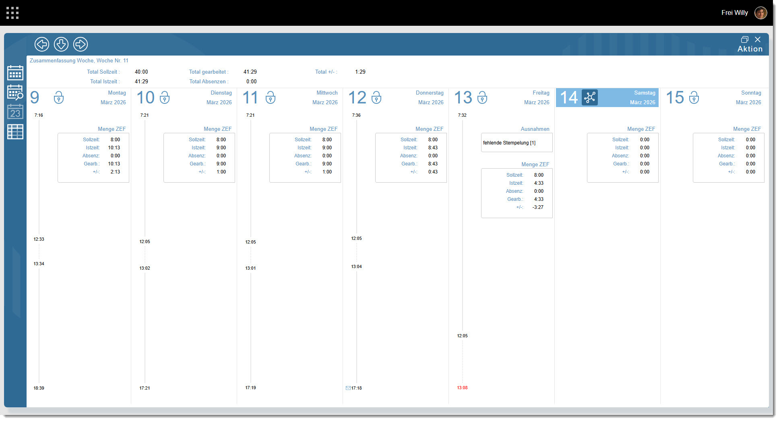This screenshot has width=779, height=421.
Task: Toggle the lock on Freitag 13
Action: (x=482, y=97)
